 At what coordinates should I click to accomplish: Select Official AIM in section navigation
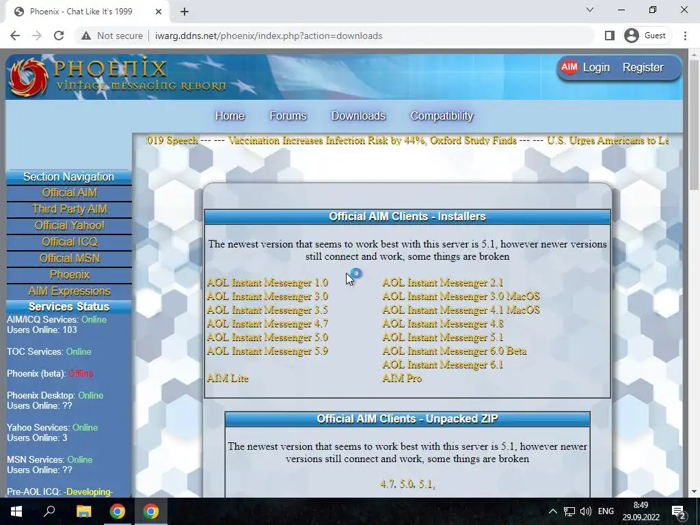[x=69, y=193]
